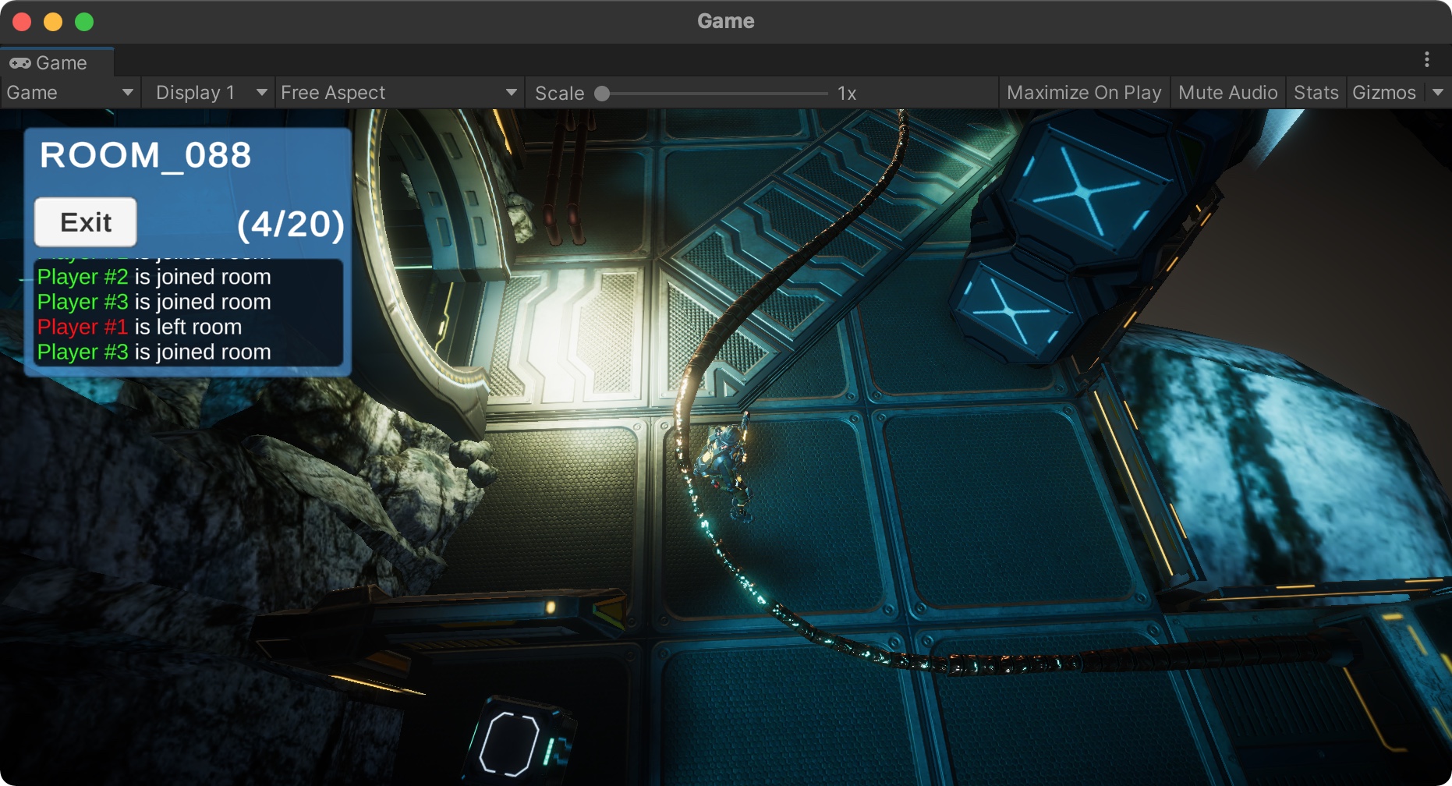The height and width of the screenshot is (786, 1452).
Task: Toggle Maximize On Play
Action: (1084, 93)
